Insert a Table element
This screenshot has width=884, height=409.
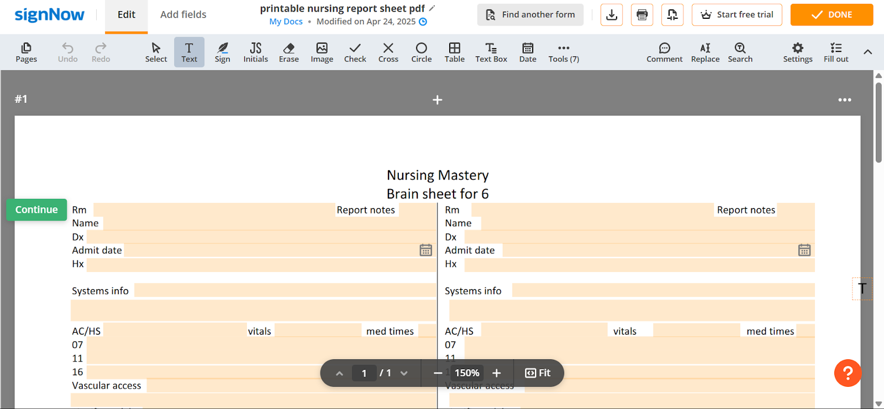click(454, 53)
